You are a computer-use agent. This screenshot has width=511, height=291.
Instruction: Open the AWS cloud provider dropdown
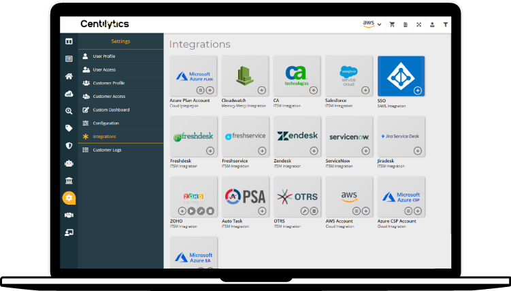[x=372, y=24]
